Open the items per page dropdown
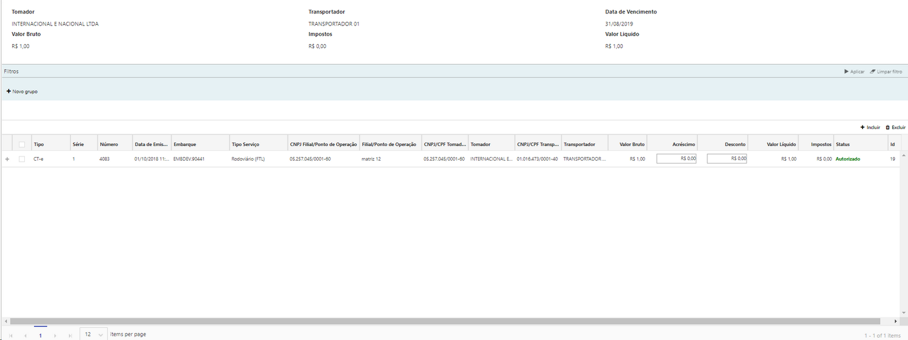Screen dimensions: 908x340 (100, 335)
